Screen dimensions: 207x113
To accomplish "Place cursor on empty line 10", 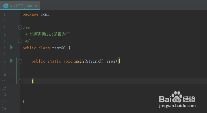I will click(x=114, y=74).
